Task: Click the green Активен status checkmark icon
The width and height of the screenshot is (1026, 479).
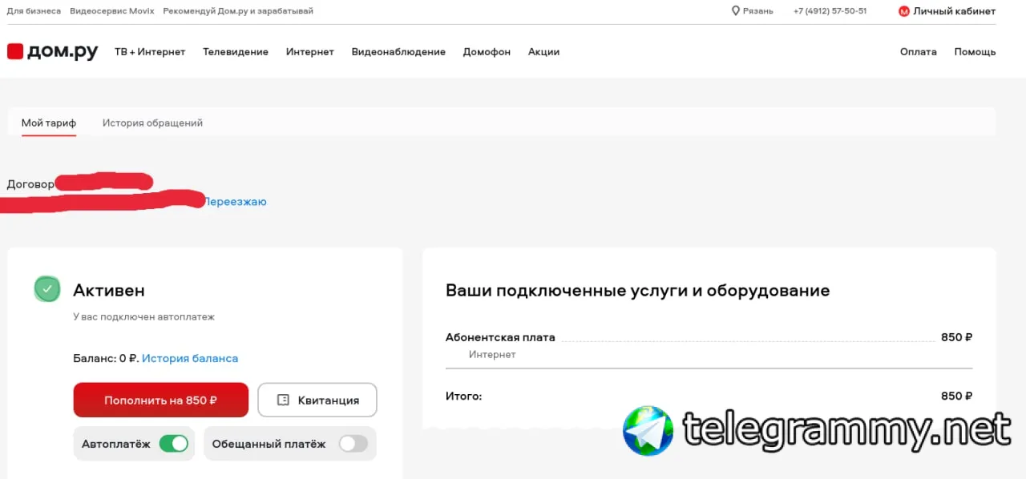Action: (47, 289)
